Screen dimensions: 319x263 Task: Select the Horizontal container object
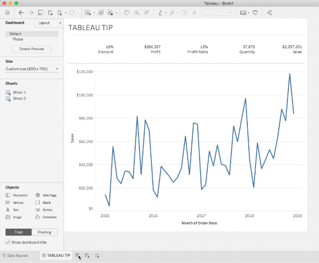(17, 195)
